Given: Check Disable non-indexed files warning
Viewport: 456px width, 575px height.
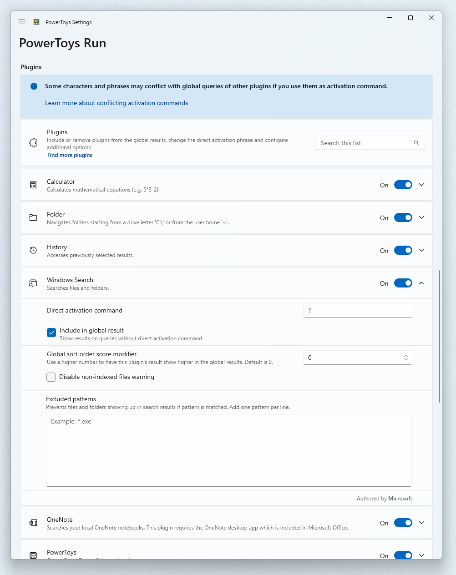Looking at the screenshot, I should pos(51,377).
